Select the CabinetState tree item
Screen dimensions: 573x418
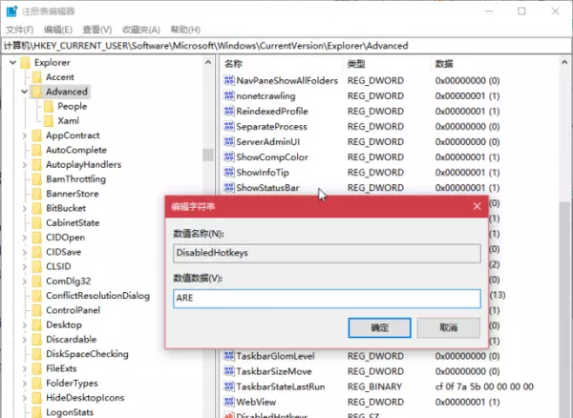[x=73, y=223]
